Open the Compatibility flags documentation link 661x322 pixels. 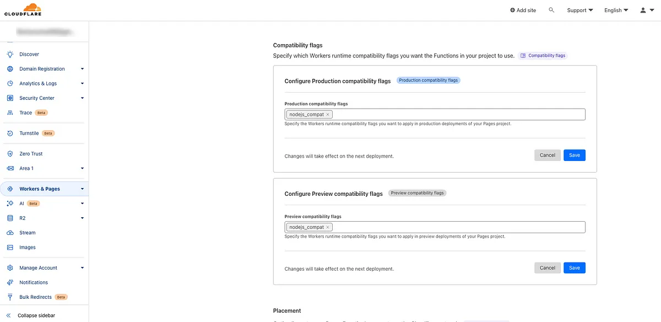[x=543, y=56]
